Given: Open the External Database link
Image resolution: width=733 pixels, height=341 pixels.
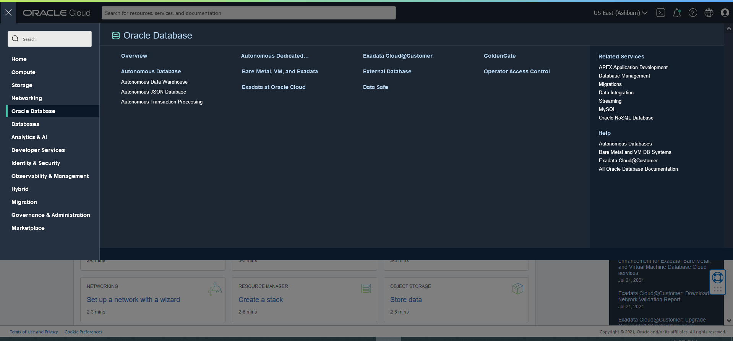Looking at the screenshot, I should click(387, 71).
